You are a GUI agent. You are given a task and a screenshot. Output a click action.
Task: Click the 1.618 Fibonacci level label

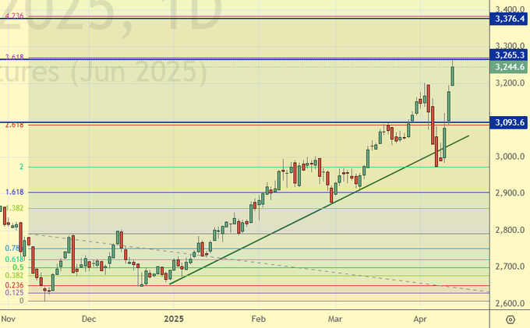(x=13, y=191)
